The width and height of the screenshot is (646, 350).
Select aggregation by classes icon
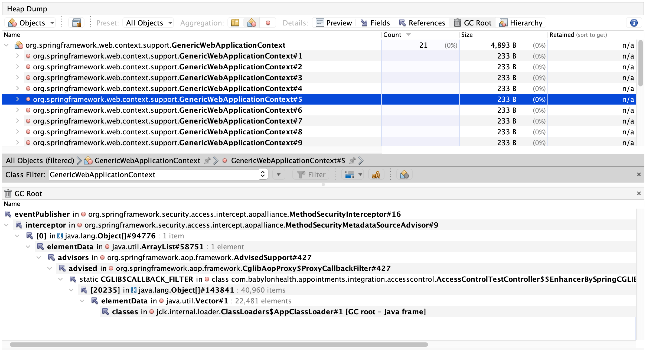(x=252, y=23)
